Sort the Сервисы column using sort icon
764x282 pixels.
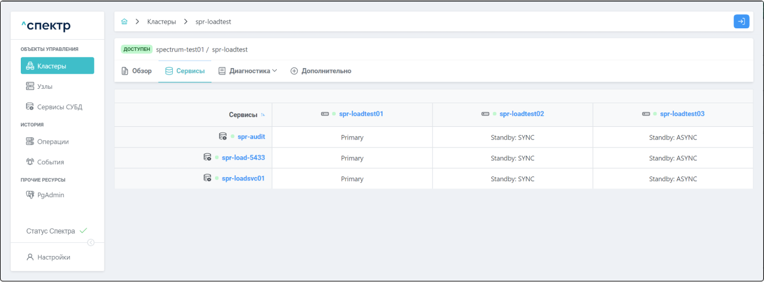pyautogui.click(x=263, y=115)
